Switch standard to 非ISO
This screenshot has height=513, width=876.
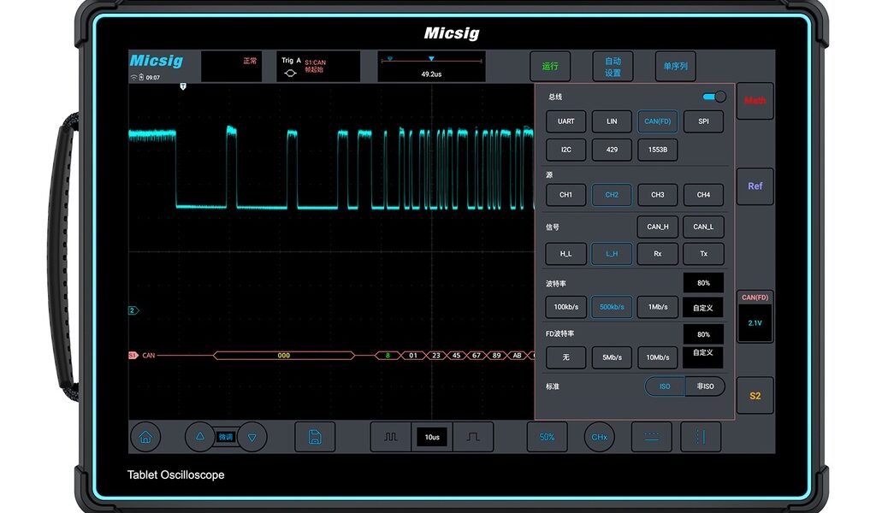705,386
